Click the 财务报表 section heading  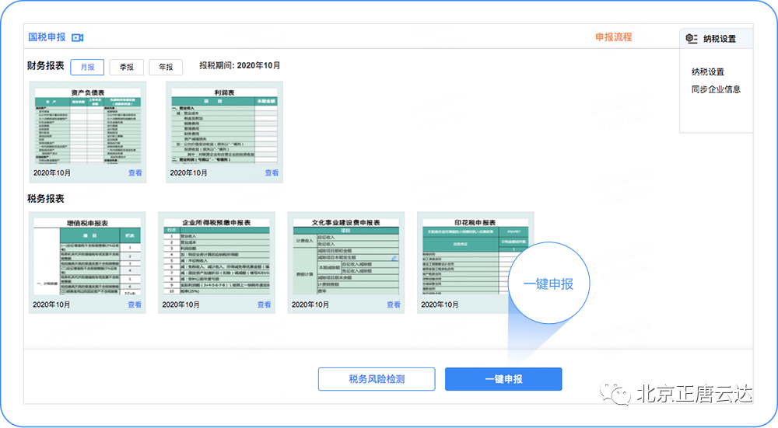pos(46,65)
